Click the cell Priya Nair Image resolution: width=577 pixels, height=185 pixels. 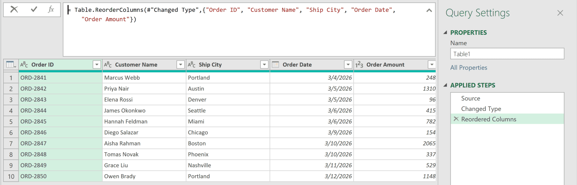click(x=144, y=89)
